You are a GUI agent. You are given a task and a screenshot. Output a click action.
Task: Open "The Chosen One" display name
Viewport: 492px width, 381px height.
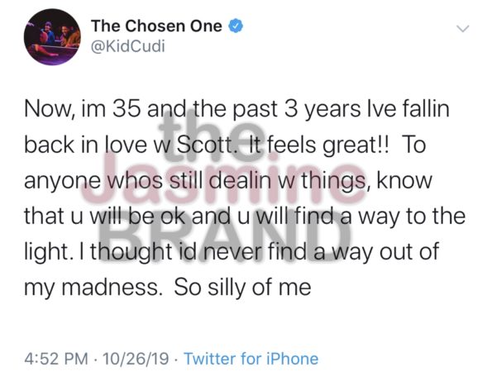(156, 26)
